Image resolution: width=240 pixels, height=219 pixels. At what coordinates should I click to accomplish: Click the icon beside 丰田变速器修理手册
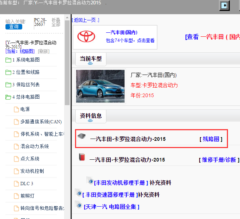[78, 193]
